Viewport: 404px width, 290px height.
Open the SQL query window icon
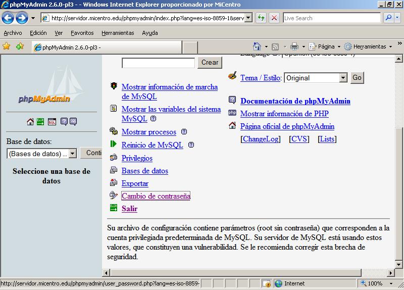(x=52, y=121)
